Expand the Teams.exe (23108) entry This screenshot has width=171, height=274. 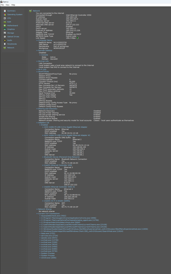pyautogui.click(x=40, y=225)
